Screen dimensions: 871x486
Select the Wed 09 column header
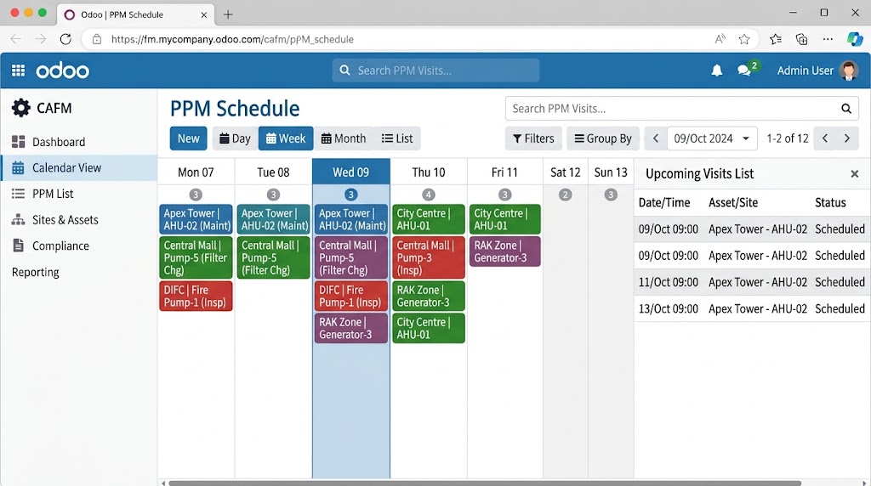point(350,172)
